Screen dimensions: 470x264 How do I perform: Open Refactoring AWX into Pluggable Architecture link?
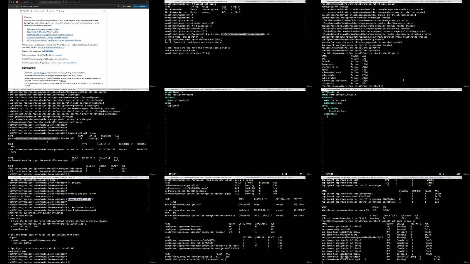tap(50, 35)
